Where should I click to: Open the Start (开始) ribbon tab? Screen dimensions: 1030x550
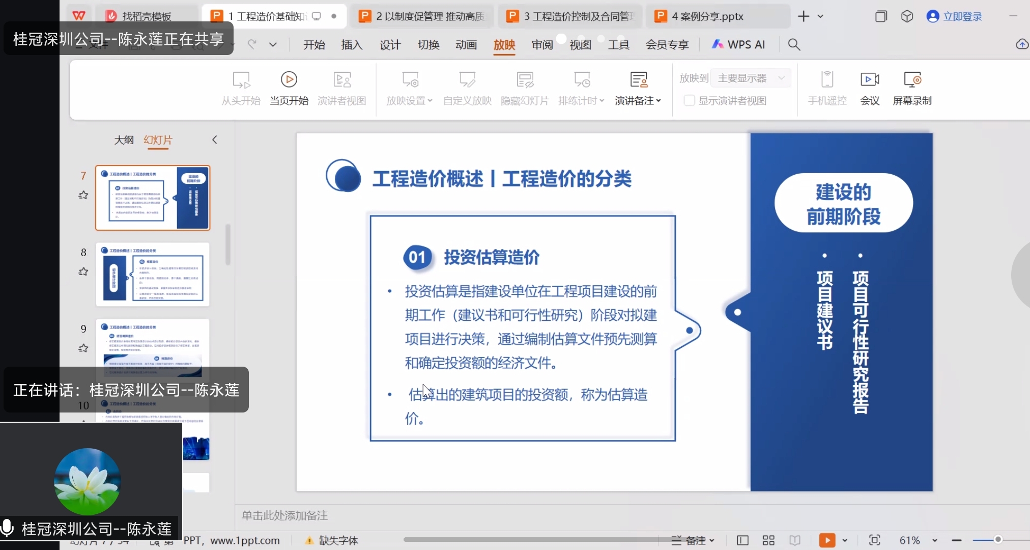[314, 45]
